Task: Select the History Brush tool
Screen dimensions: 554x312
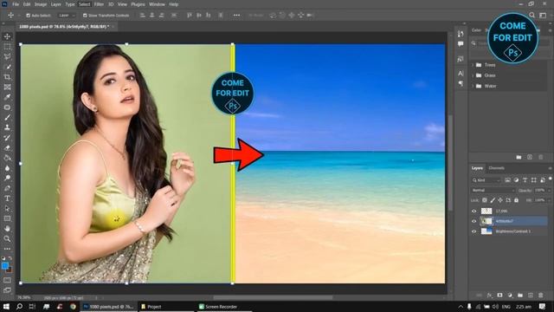Action: click(7, 138)
